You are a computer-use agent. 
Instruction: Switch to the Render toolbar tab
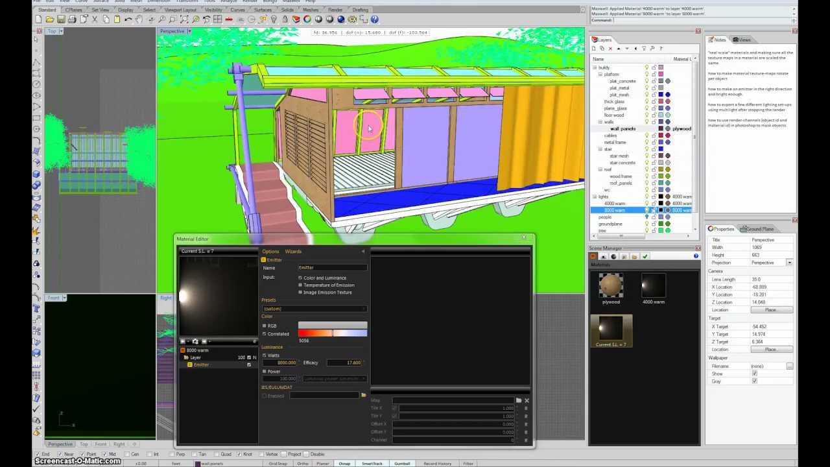tap(335, 10)
